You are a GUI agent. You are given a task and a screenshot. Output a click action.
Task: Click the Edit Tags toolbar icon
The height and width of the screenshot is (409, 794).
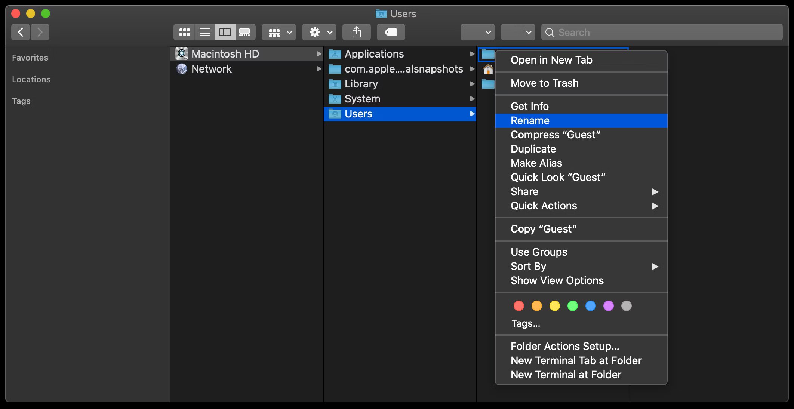click(x=391, y=33)
